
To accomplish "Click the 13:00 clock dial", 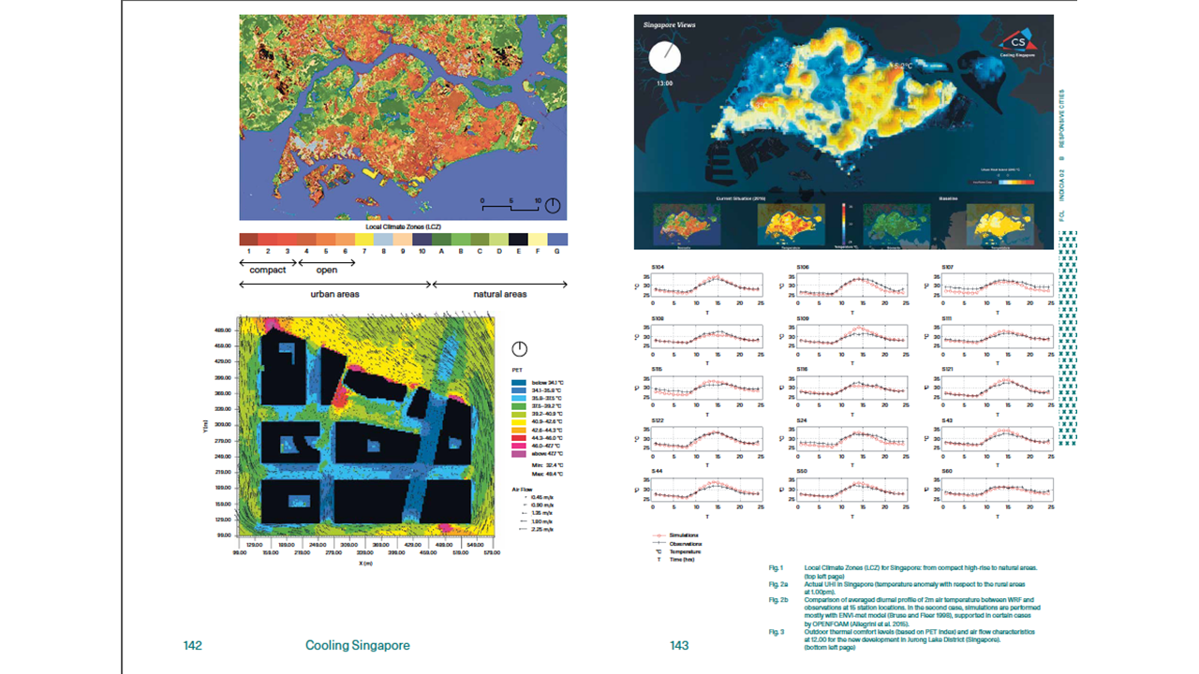I will click(x=666, y=57).
